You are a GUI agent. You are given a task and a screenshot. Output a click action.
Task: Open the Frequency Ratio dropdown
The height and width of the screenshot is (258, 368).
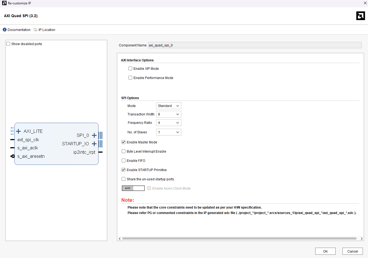click(x=169, y=123)
